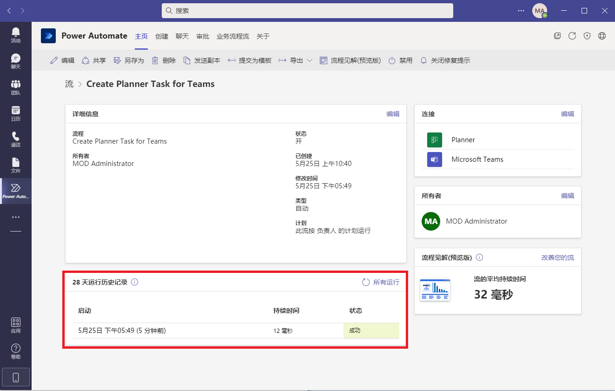Click 关闭修复提示 in the toolbar
Image resolution: width=615 pixels, height=391 pixels.
tap(445, 60)
